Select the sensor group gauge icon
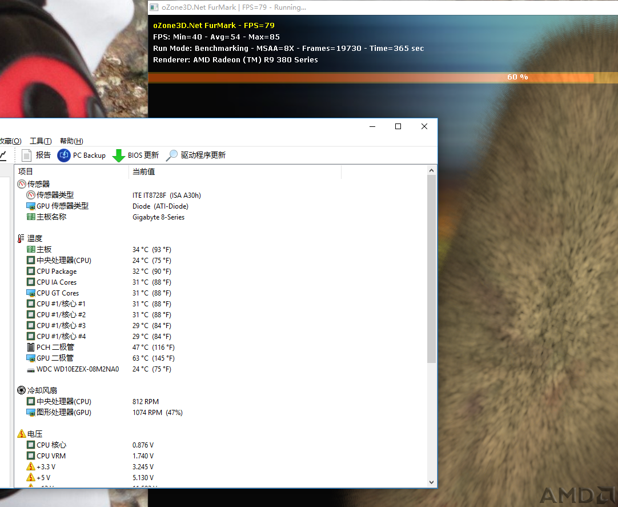The height and width of the screenshot is (507, 618). 22,184
